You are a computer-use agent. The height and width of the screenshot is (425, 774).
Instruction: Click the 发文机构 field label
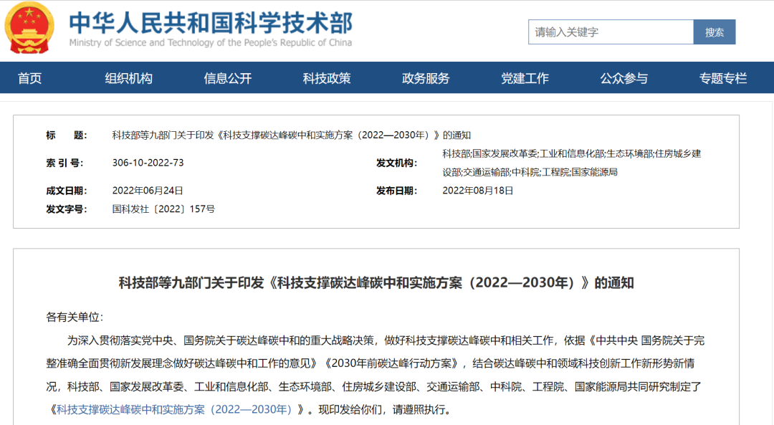click(x=396, y=163)
